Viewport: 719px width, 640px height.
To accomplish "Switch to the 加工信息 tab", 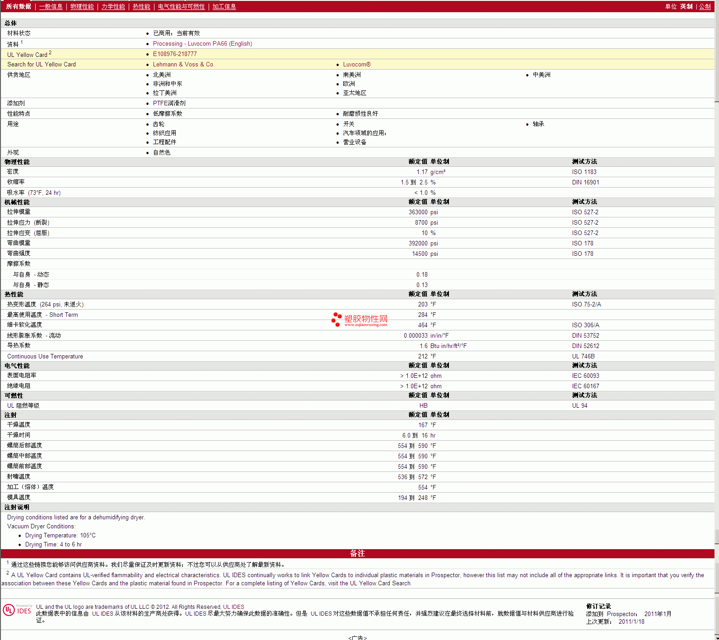I will point(224,6).
